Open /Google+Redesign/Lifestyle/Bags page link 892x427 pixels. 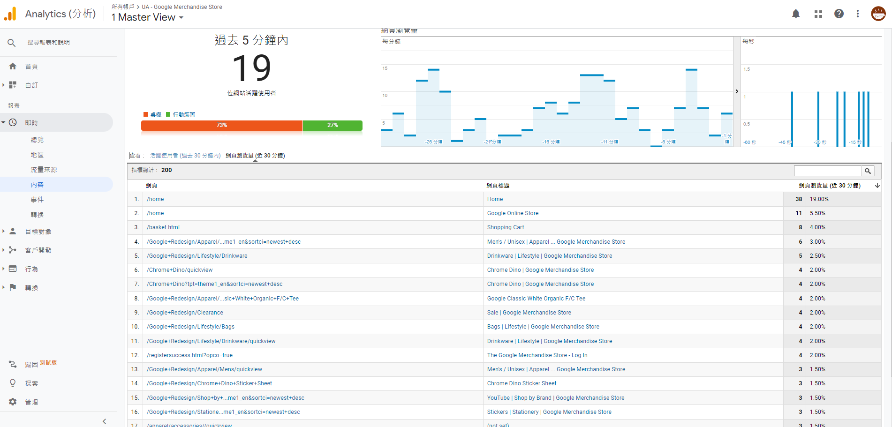click(190, 327)
